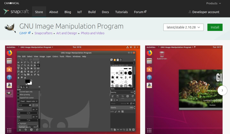Click Ubuntu Software in the first screenshot's dock
Viewport: 230px width, 134px height.
(9, 69)
